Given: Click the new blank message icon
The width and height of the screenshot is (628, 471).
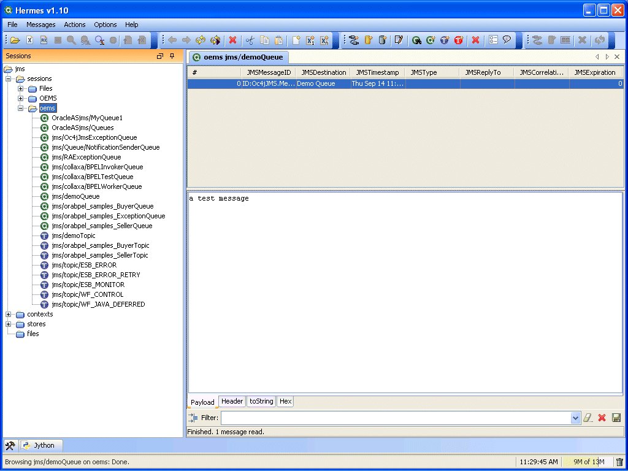Looking at the screenshot, I should tap(296, 40).
